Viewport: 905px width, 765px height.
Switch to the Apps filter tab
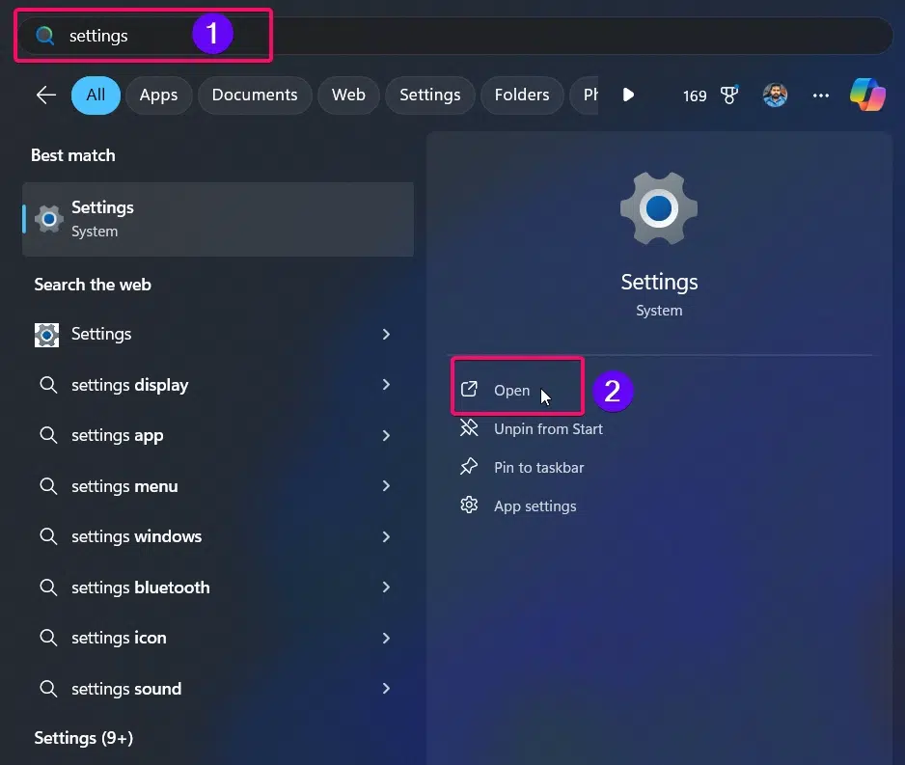[159, 96]
